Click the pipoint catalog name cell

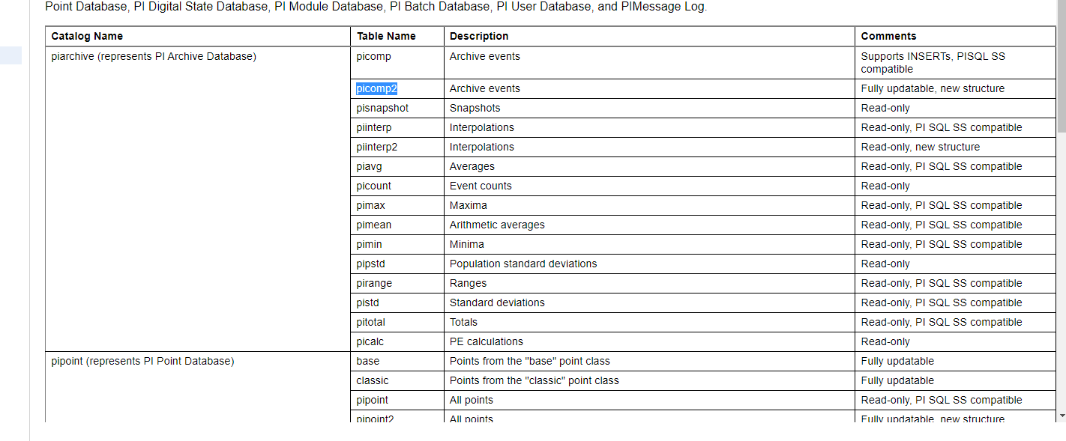click(142, 361)
